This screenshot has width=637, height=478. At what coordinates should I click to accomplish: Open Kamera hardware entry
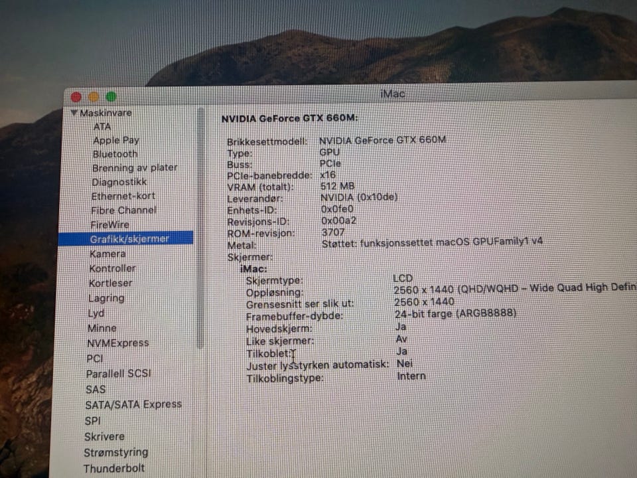107,254
